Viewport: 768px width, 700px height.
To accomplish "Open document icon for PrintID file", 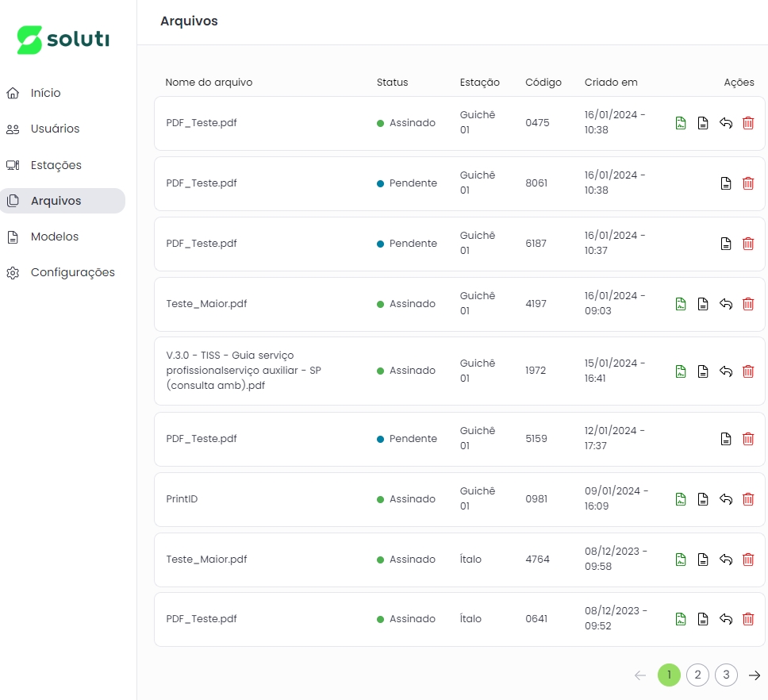I will coord(702,499).
